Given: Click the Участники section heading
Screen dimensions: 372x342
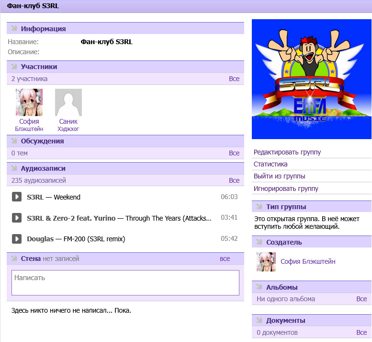Looking at the screenshot, I should click(39, 67).
